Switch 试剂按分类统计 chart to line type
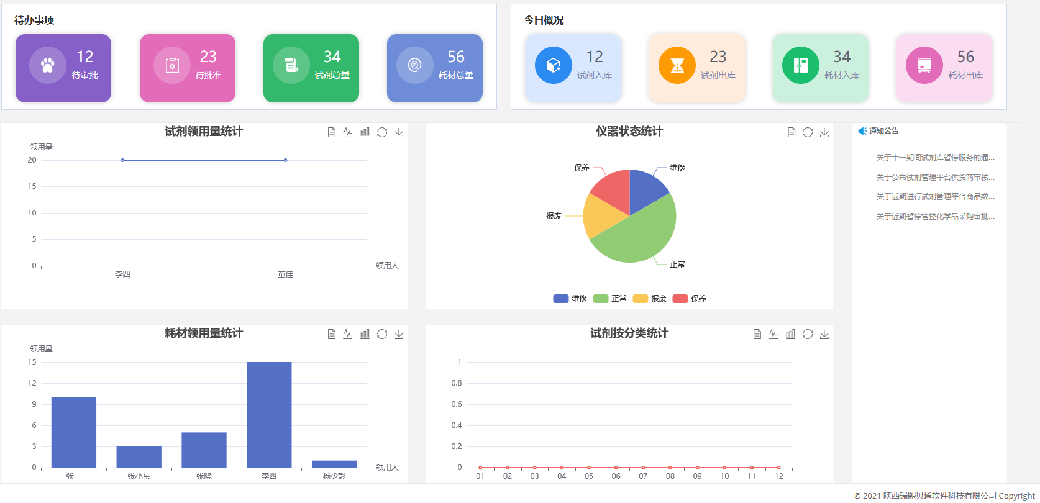The width and height of the screenshot is (1040, 503). (x=773, y=334)
